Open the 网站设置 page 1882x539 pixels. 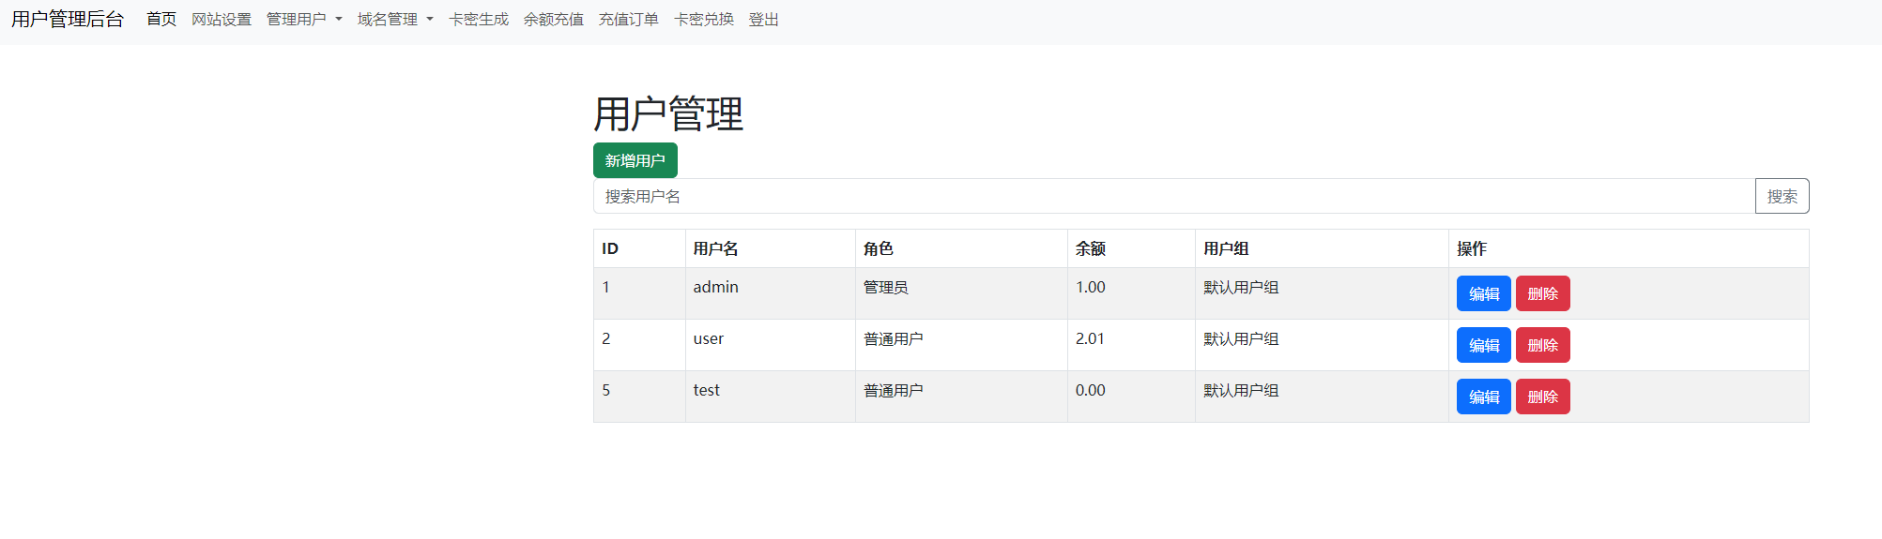tap(222, 20)
